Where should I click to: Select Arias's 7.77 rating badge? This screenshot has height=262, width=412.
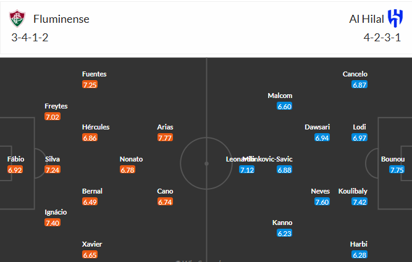pos(165,137)
